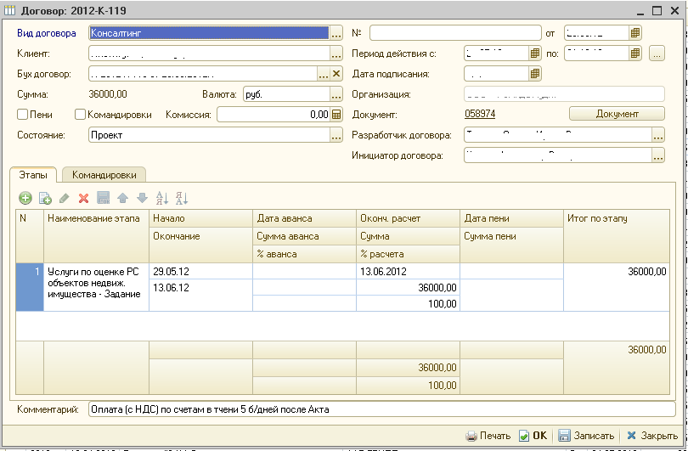Select stage percent cell 100,00

tap(408, 303)
